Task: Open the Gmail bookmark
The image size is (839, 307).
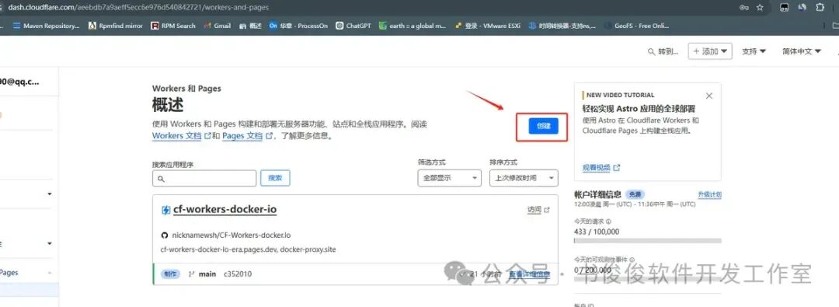Action: tap(218, 25)
